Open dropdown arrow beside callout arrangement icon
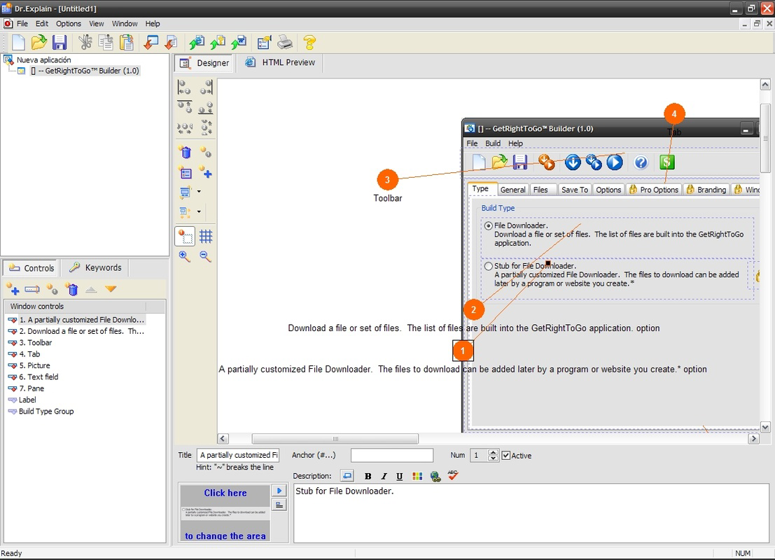Image resolution: width=775 pixels, height=560 pixels. [200, 211]
